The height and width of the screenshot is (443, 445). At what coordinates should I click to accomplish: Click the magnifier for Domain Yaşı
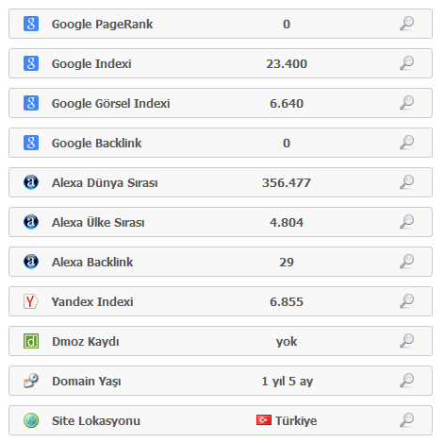tap(407, 381)
